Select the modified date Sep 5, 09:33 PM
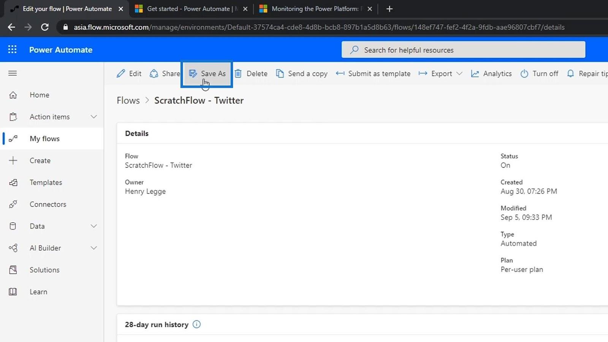The height and width of the screenshot is (342, 608). click(526, 217)
